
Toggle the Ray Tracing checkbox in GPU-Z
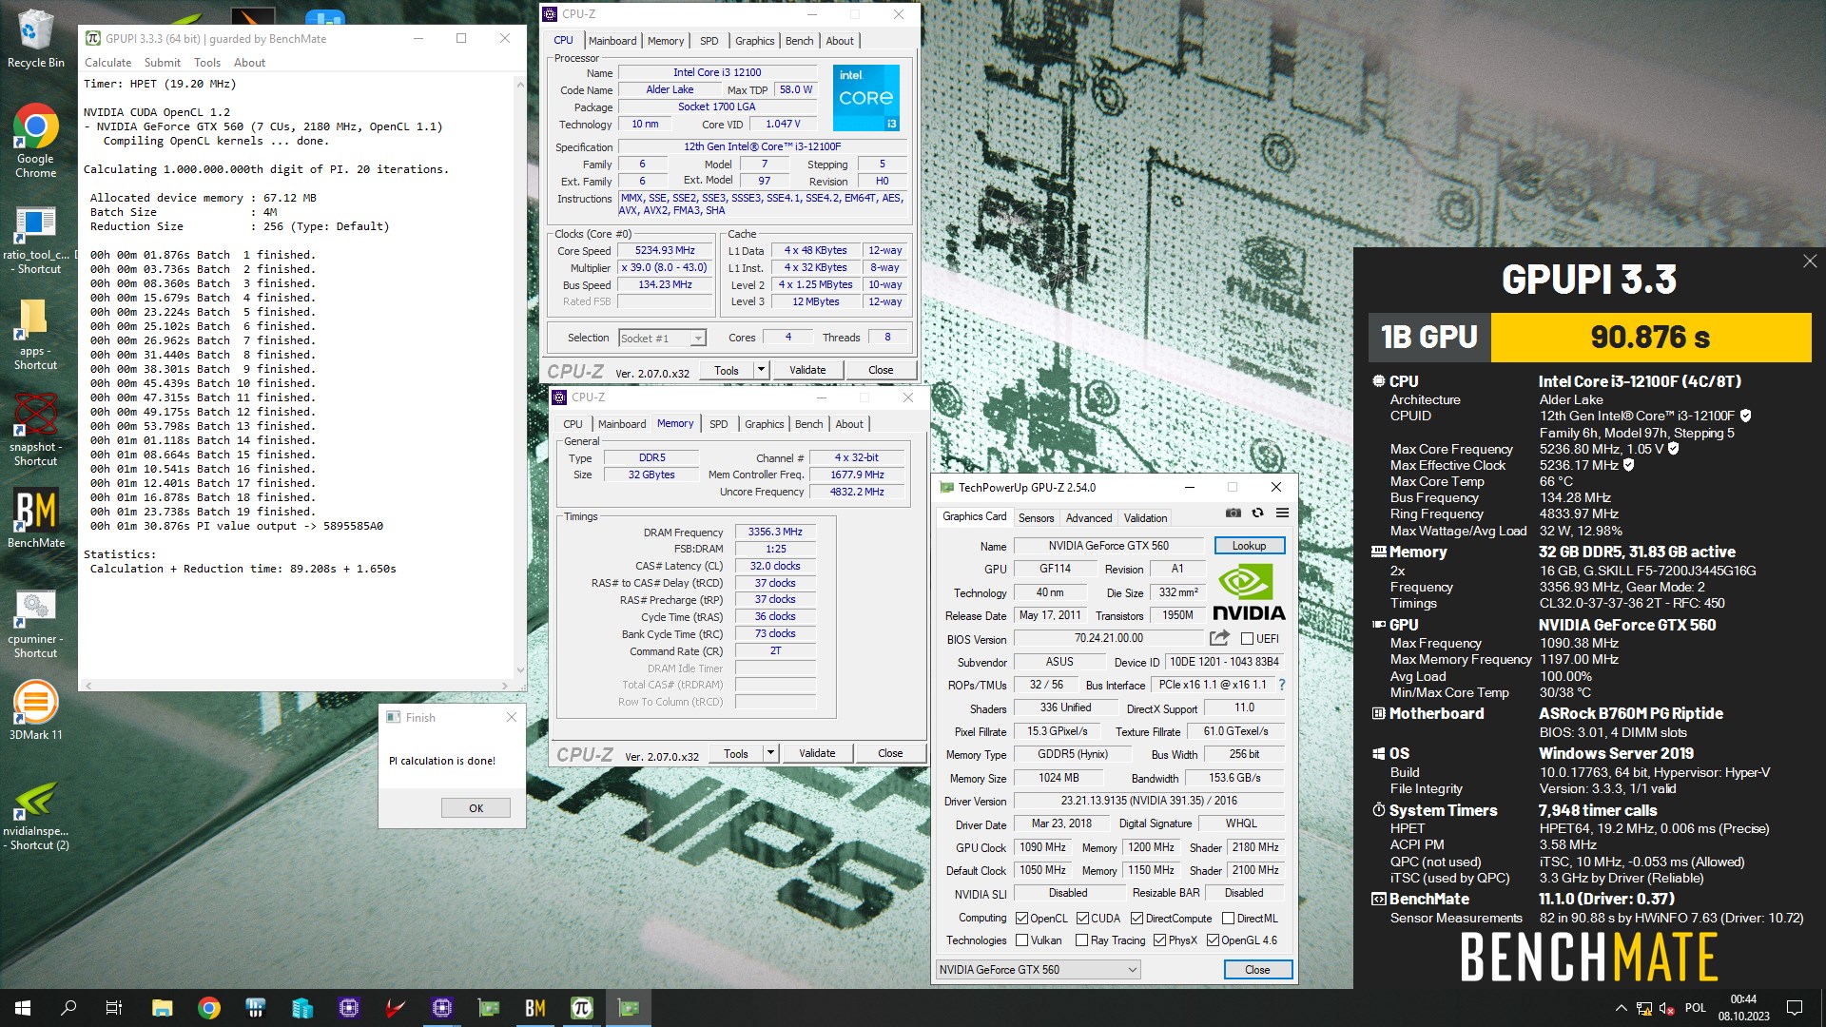[x=1081, y=940]
